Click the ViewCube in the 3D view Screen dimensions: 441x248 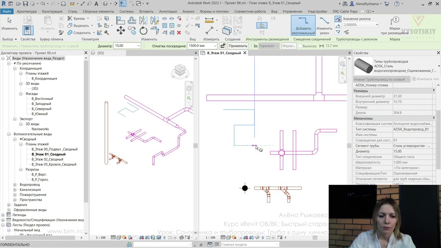click(180, 71)
